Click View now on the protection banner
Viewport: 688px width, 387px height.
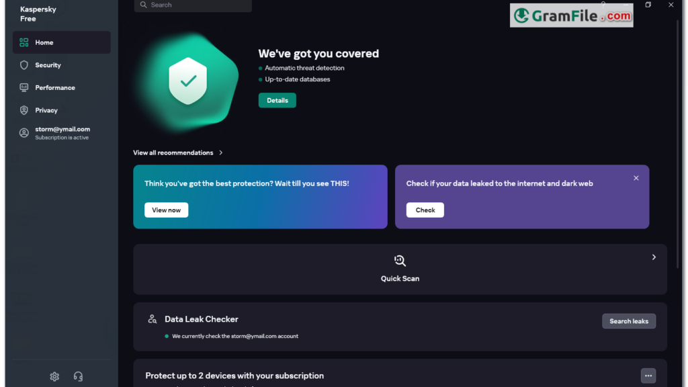click(x=167, y=210)
